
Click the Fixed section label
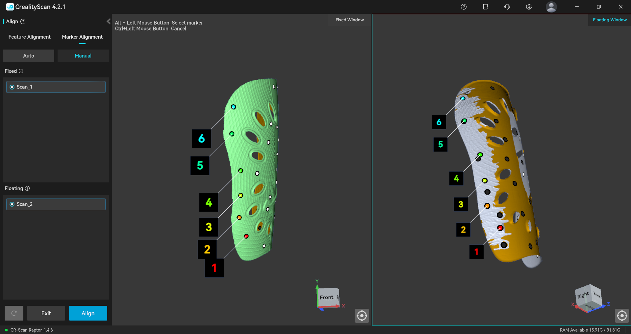tap(11, 71)
